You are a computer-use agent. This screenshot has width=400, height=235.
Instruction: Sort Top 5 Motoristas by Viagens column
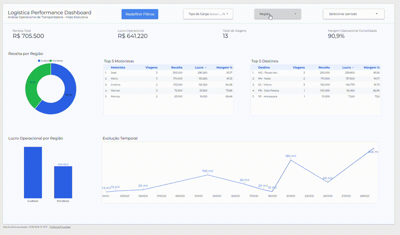click(151, 67)
